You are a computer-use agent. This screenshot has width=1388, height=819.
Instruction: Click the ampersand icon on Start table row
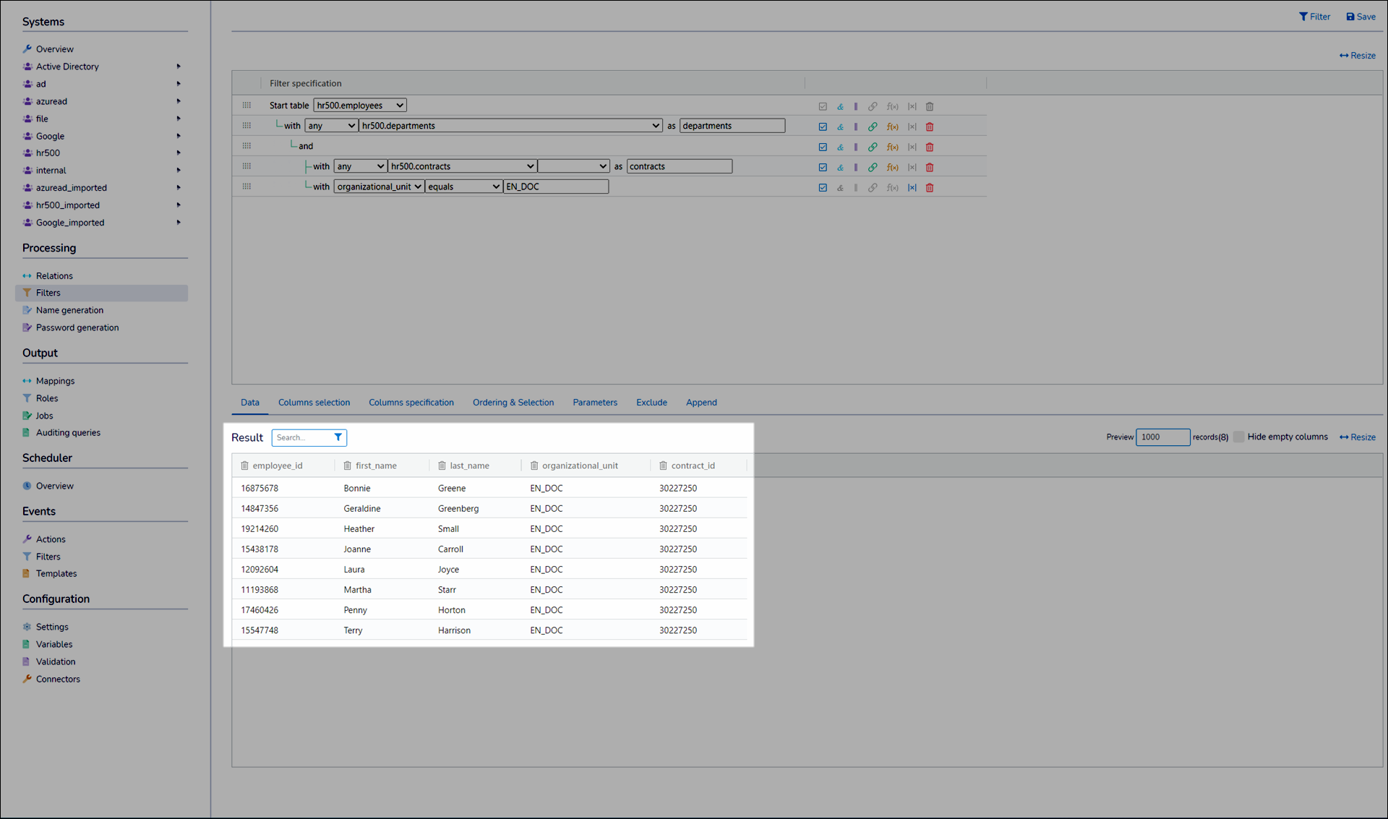pos(840,106)
